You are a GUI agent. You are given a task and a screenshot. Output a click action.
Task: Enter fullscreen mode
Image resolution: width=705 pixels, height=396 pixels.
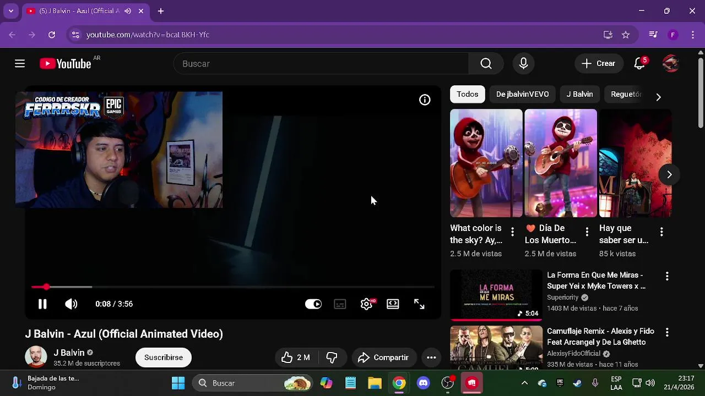pos(419,304)
